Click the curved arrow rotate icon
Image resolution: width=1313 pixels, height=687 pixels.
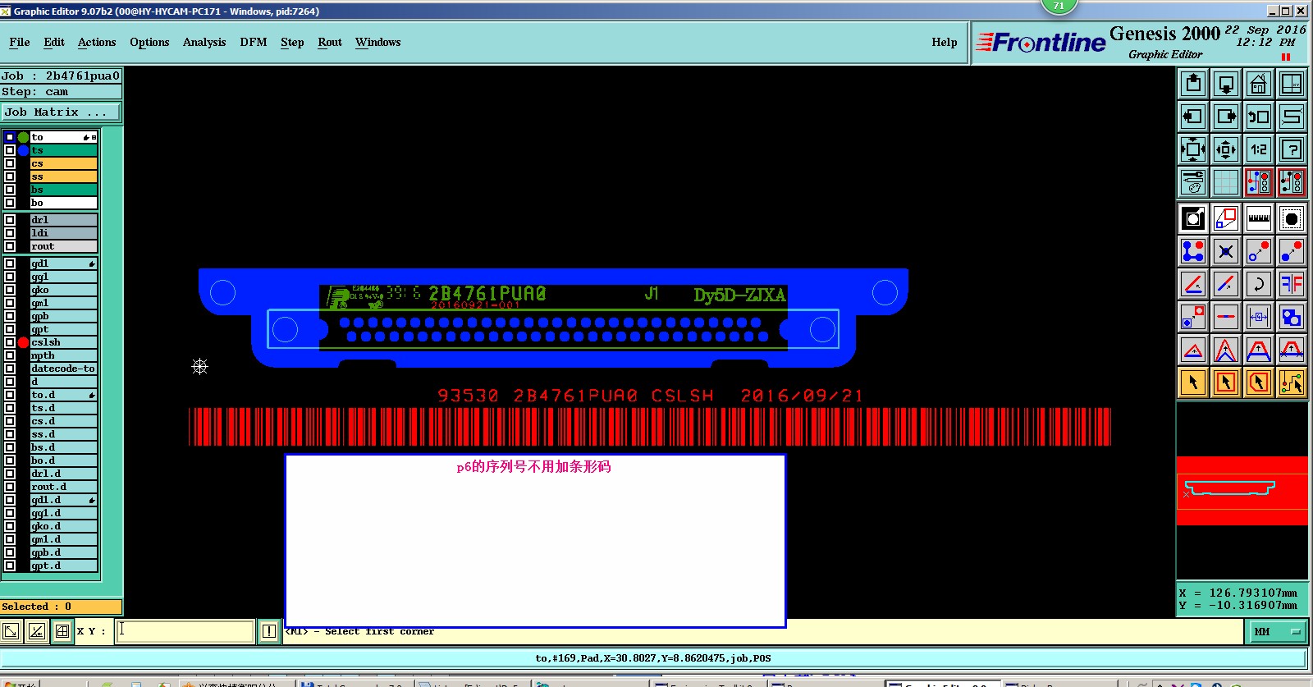[x=1259, y=284]
